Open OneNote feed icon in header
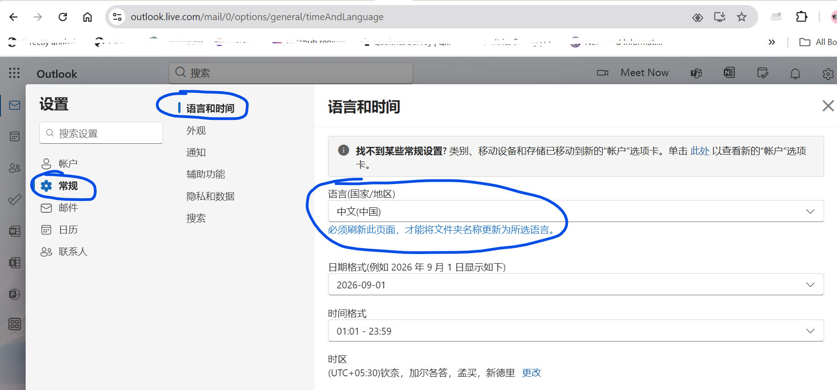 (729, 73)
